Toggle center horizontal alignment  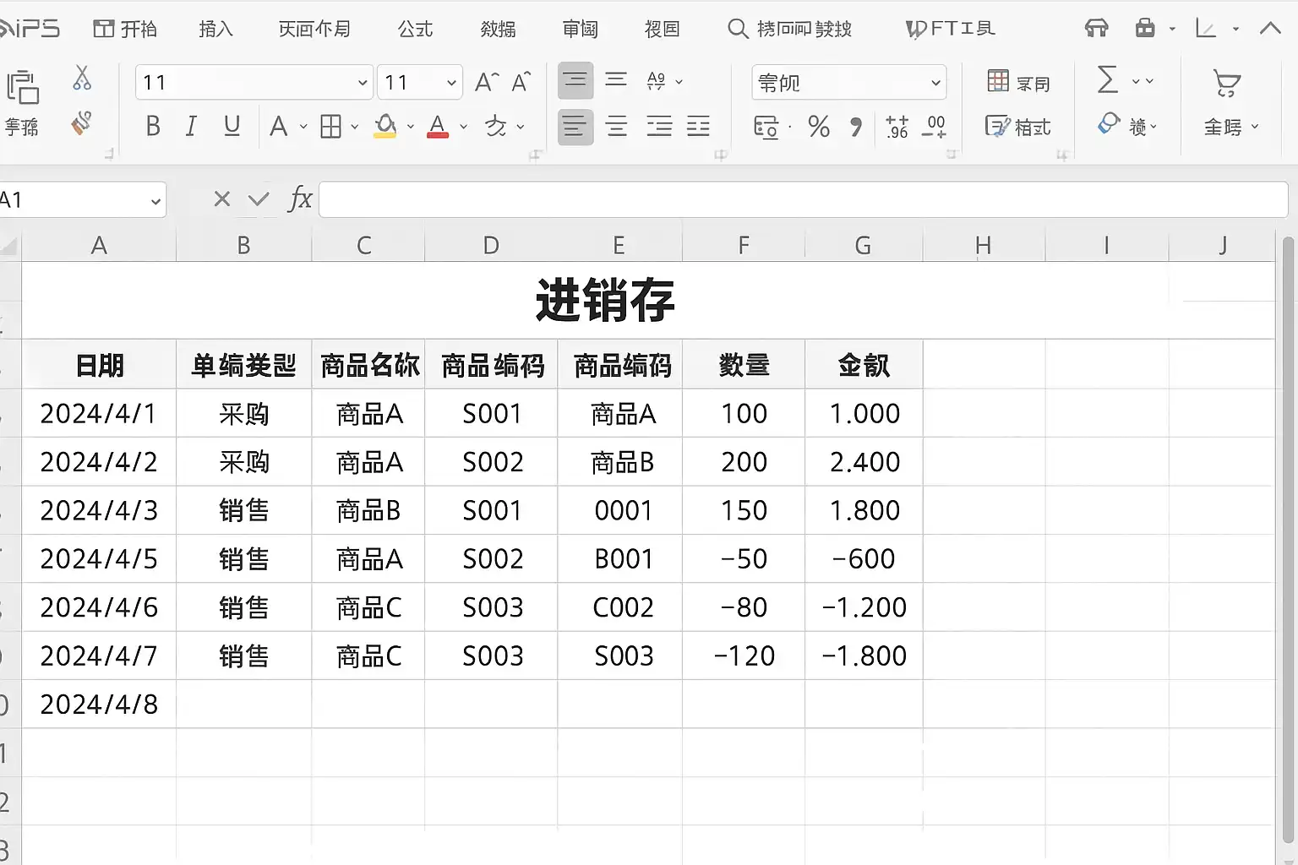pos(617,127)
